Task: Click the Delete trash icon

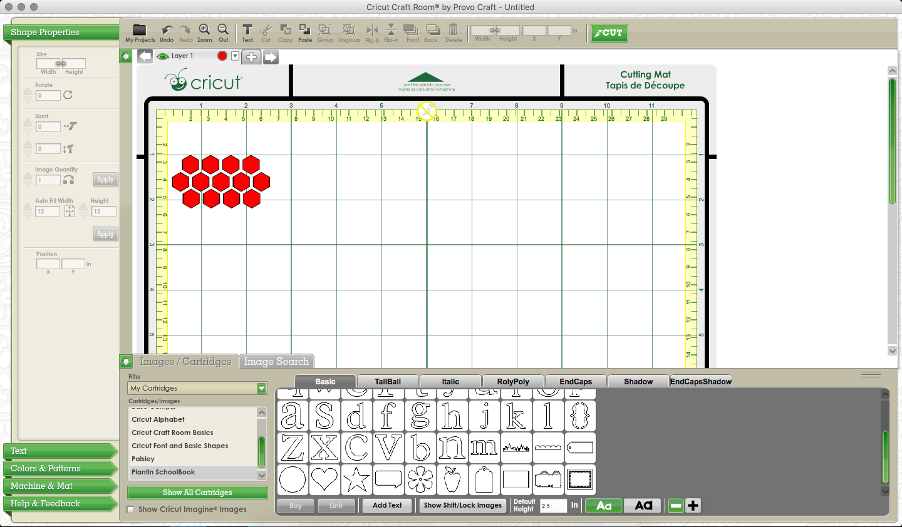Action: (x=453, y=29)
